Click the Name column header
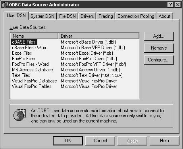 coord(34,36)
